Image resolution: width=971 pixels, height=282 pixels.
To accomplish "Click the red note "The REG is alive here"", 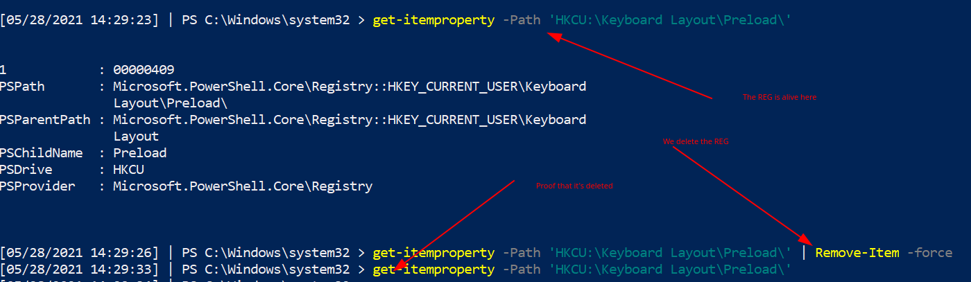I will pyautogui.click(x=780, y=98).
